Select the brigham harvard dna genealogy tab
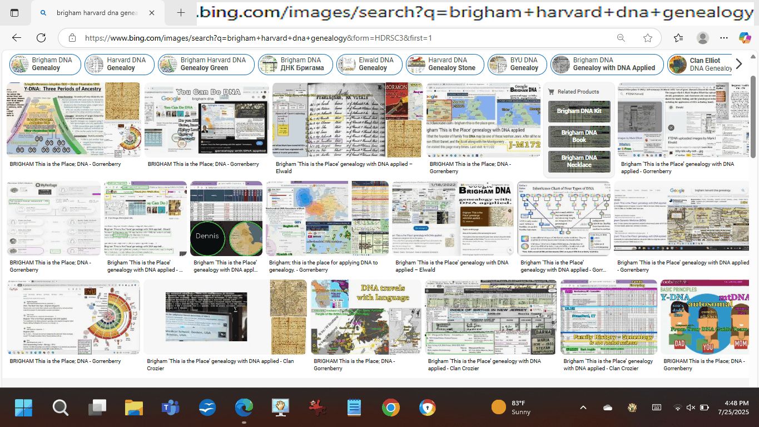 pos(97,13)
